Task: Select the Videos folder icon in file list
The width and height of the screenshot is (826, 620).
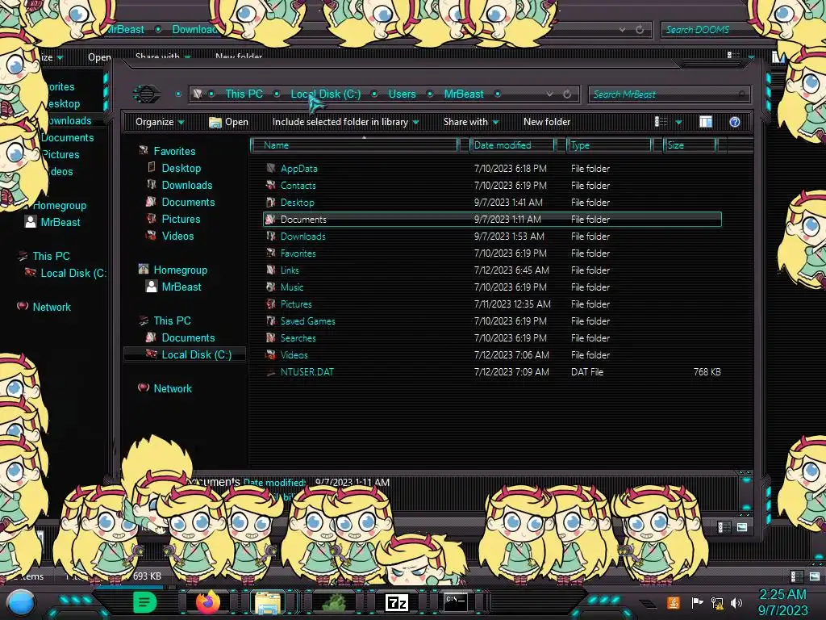Action: click(x=271, y=355)
